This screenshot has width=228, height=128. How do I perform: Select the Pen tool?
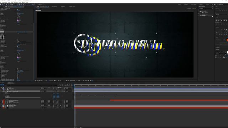[x=13, y=4]
